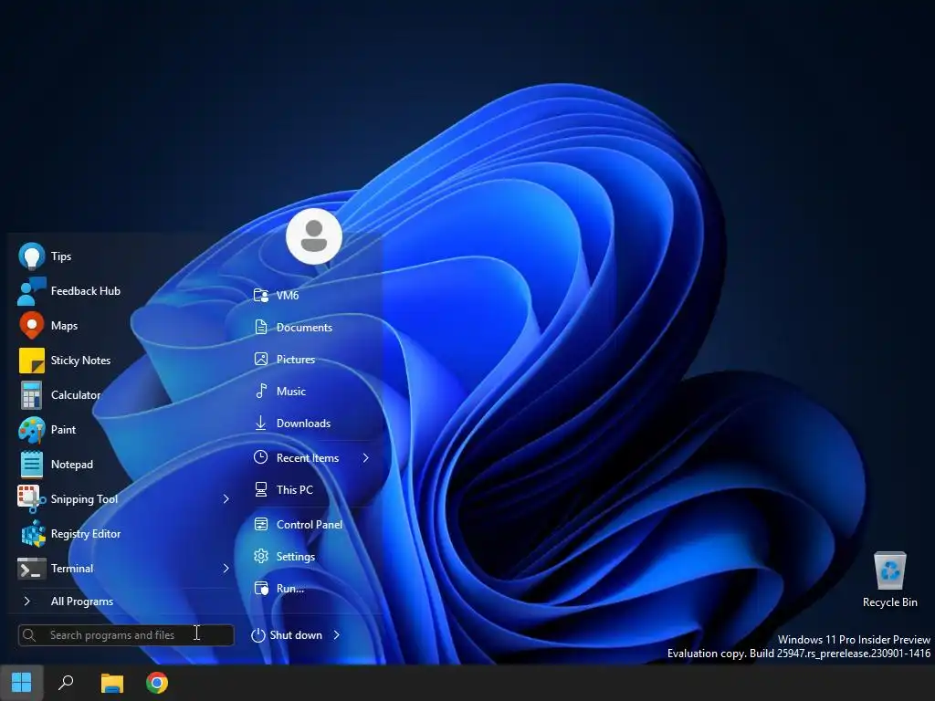Open the Music link text
The height and width of the screenshot is (701, 935).
coord(291,391)
